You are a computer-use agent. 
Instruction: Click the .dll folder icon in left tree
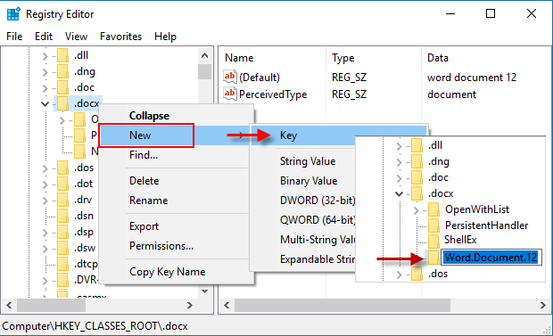point(62,55)
